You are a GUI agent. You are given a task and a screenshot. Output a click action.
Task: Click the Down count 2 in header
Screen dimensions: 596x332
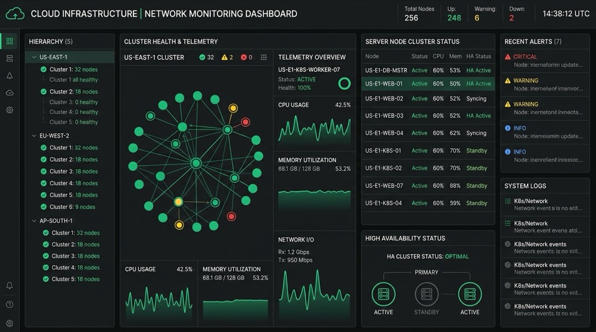[512, 18]
